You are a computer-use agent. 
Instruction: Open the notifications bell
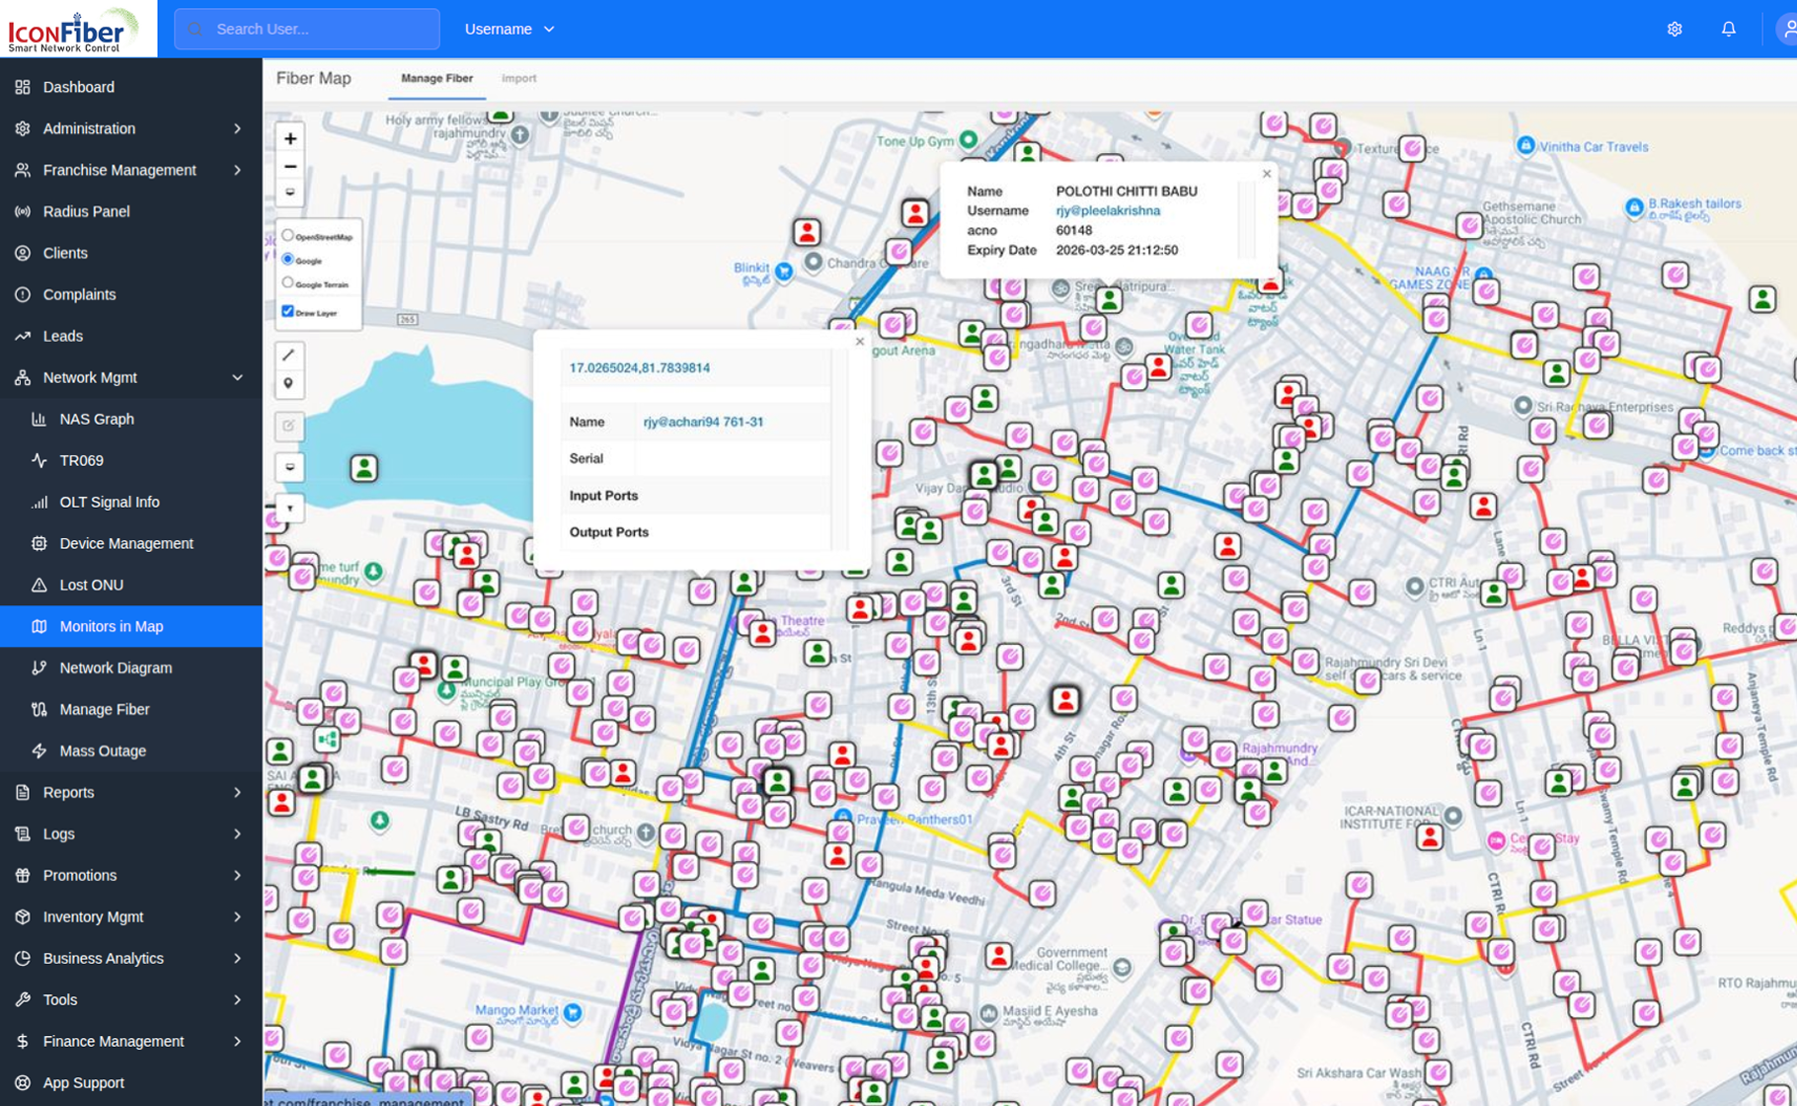pyautogui.click(x=1728, y=29)
